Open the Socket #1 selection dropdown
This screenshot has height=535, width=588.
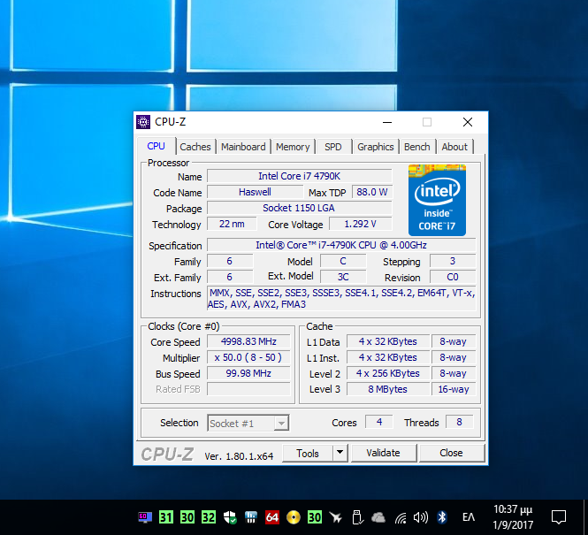point(248,424)
